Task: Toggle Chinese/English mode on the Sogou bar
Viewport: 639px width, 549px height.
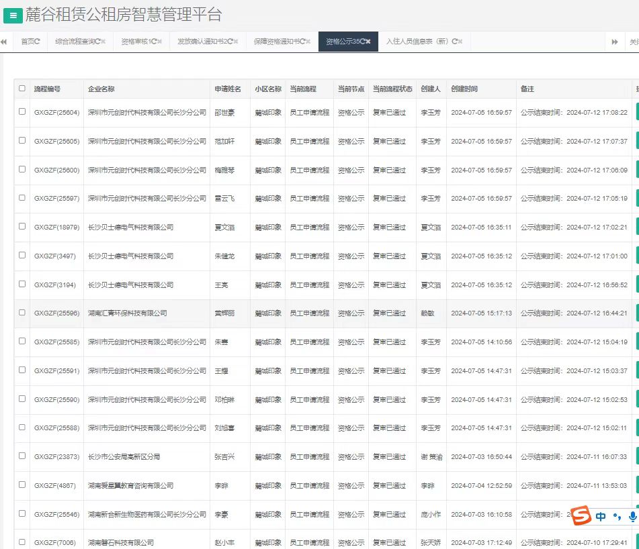Action: pos(600,516)
